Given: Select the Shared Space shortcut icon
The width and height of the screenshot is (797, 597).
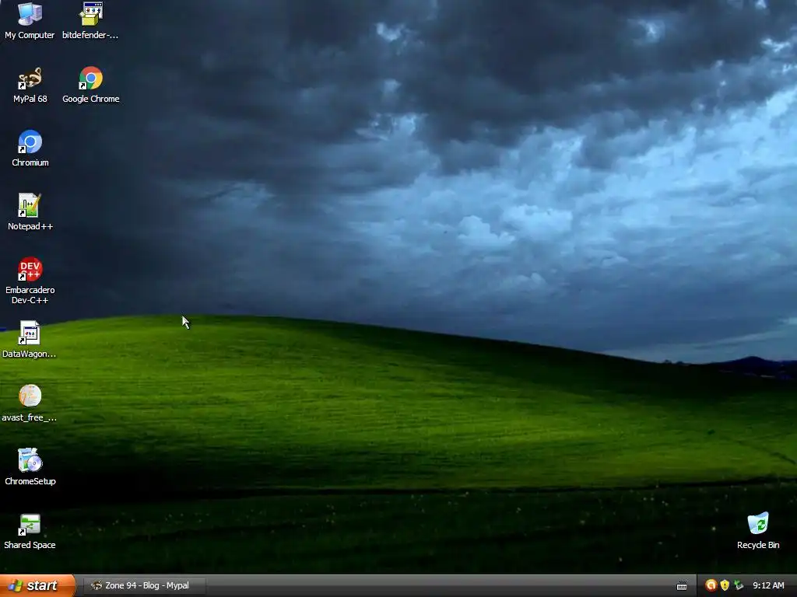Looking at the screenshot, I should pos(30,524).
